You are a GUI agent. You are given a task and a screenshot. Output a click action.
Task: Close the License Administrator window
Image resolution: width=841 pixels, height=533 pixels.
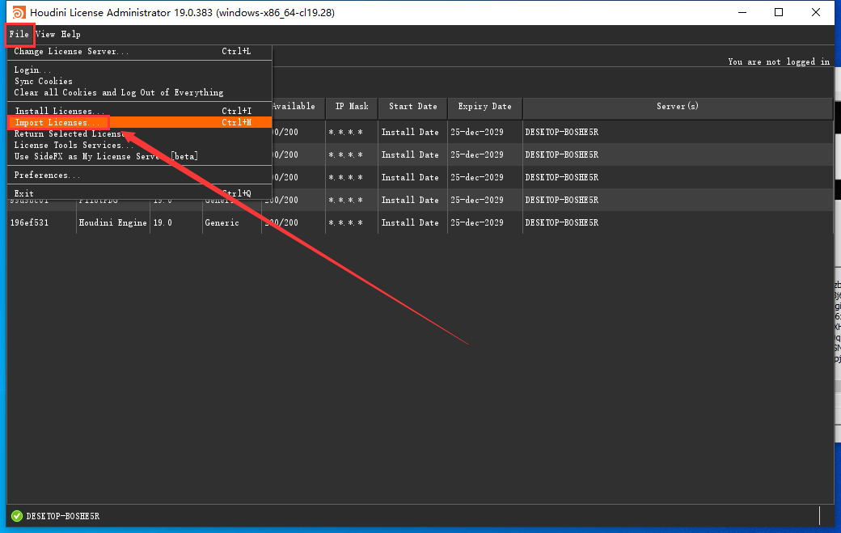(816, 13)
